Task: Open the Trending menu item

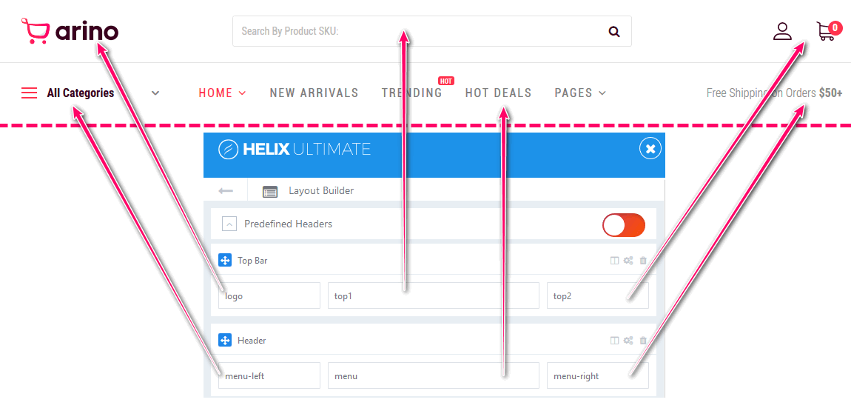Action: [x=411, y=93]
